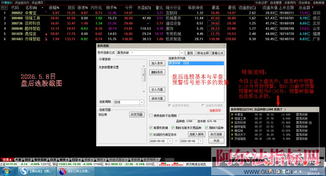The image size is (326, 176).
Task: Click the 删除条件 button
Action: (x=157, y=72)
